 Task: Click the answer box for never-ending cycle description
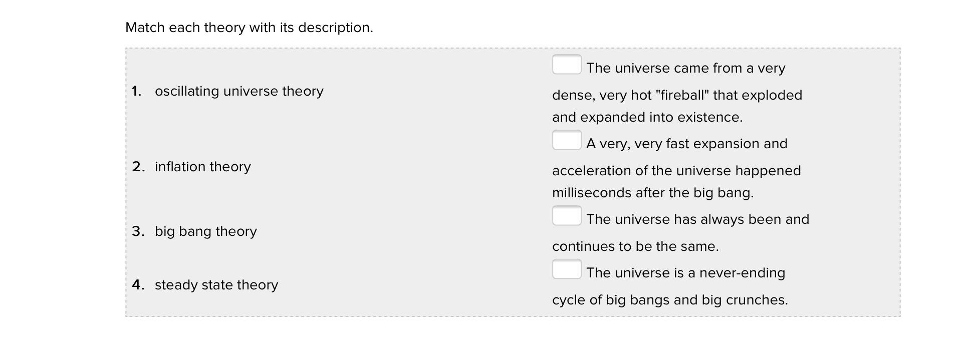tap(567, 269)
